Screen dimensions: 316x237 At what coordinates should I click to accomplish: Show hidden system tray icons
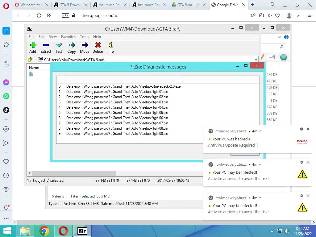click(272, 231)
